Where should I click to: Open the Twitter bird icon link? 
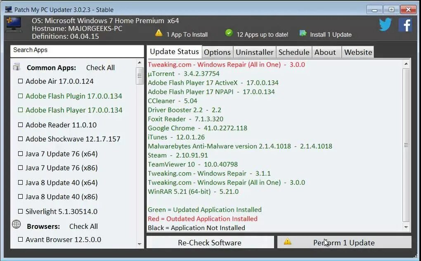coord(385,25)
